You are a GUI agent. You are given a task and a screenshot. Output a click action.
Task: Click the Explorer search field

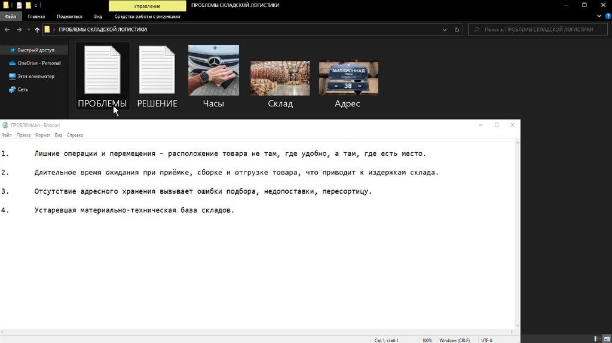tap(538, 29)
